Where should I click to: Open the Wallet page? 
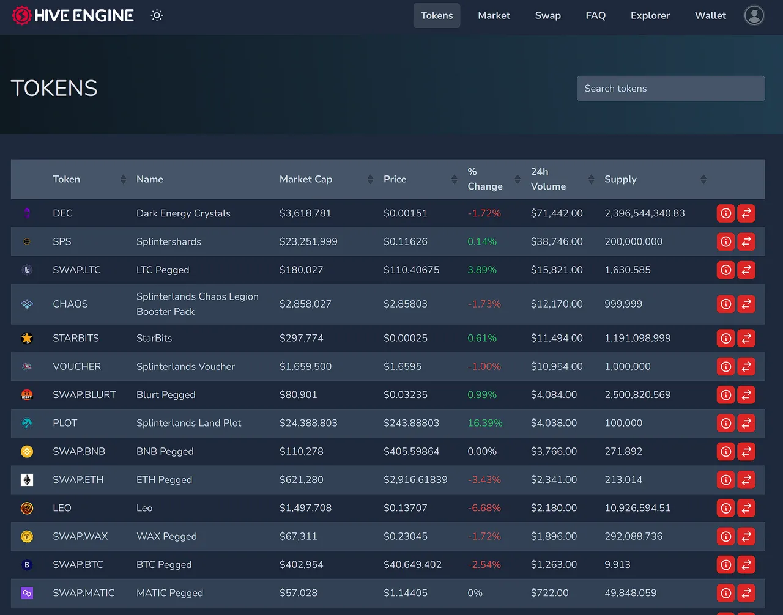(x=710, y=15)
